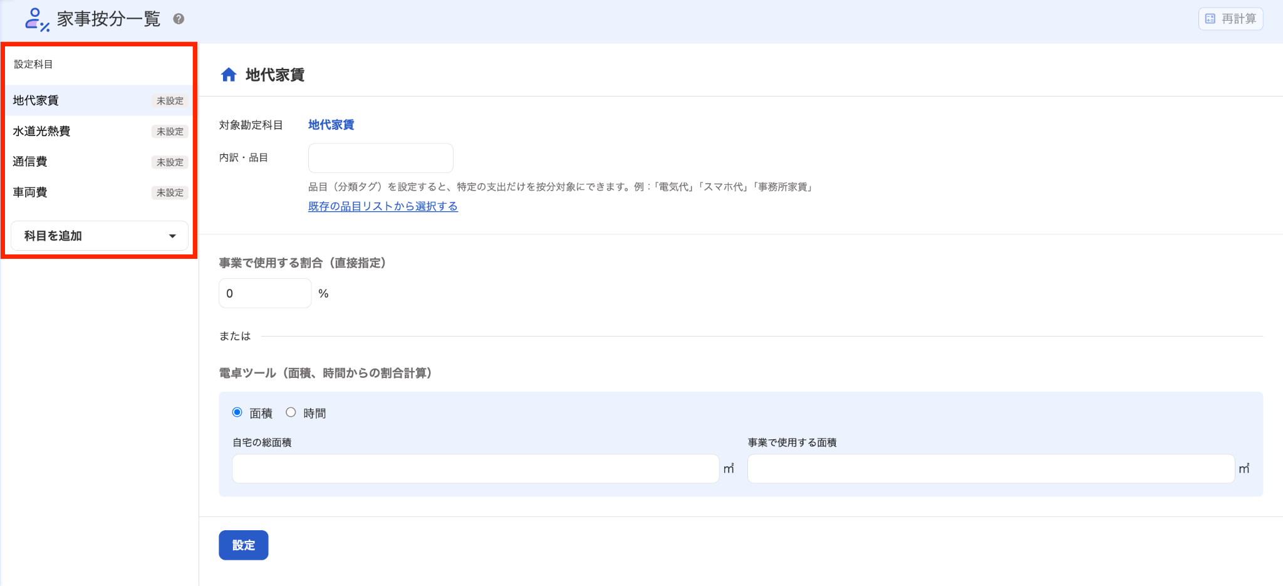The height and width of the screenshot is (586, 1283).
Task: Select 地代家賃 in the 設定科目 list
Action: click(x=99, y=100)
